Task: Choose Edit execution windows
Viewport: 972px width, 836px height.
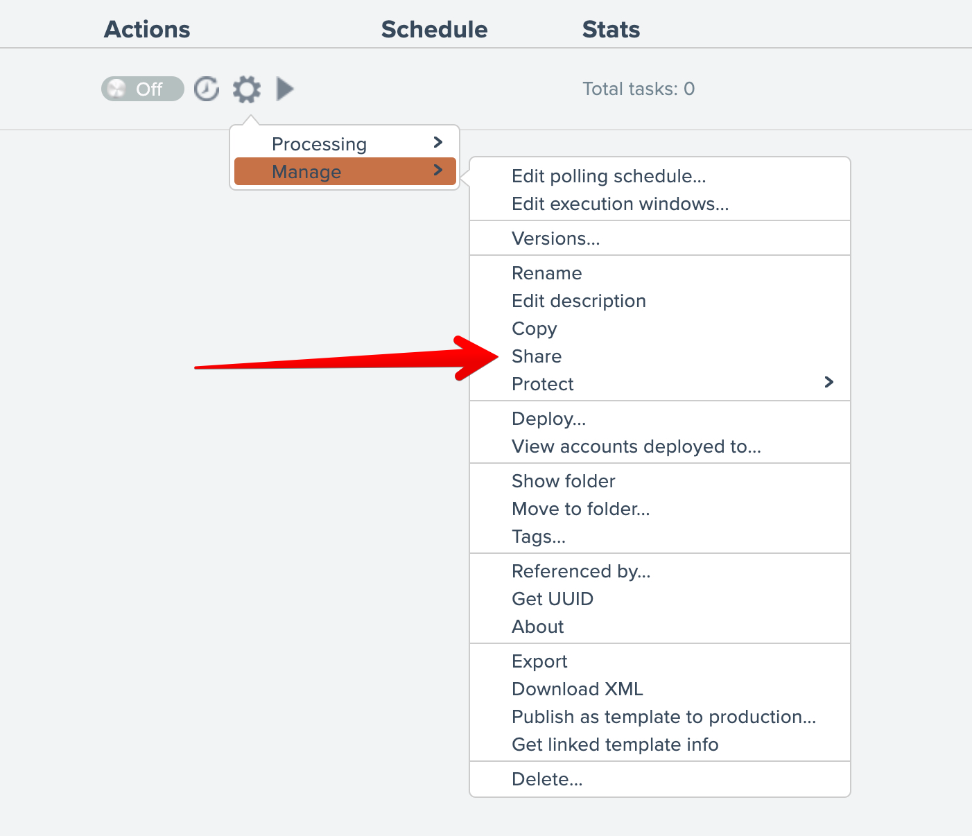Action: [x=620, y=204]
